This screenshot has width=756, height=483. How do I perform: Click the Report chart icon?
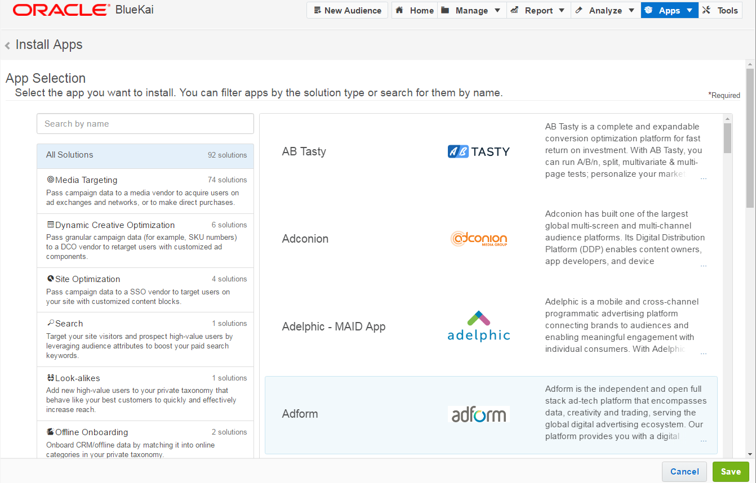pos(514,10)
